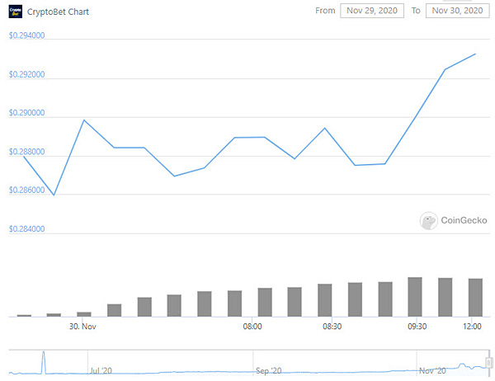Click the $0.294000 price axis label

(27, 35)
